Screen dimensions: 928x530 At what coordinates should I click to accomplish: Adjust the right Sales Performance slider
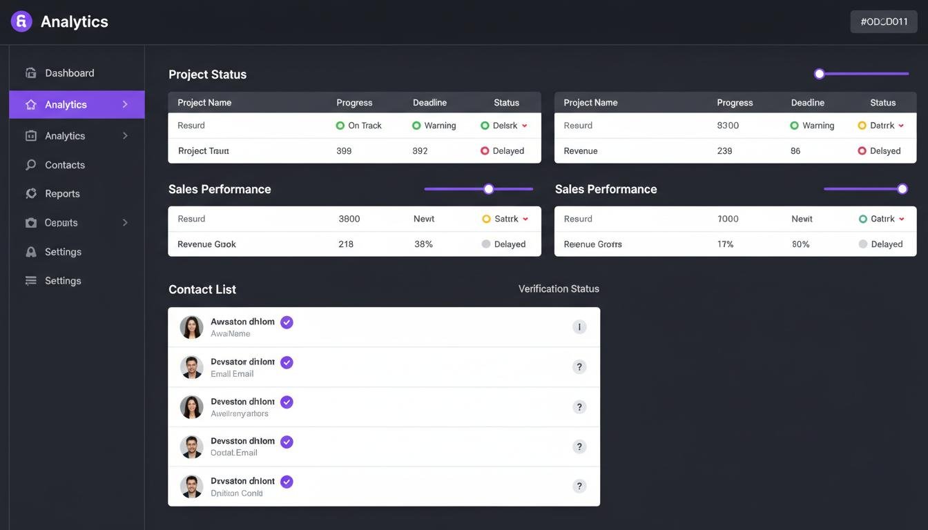pos(902,189)
